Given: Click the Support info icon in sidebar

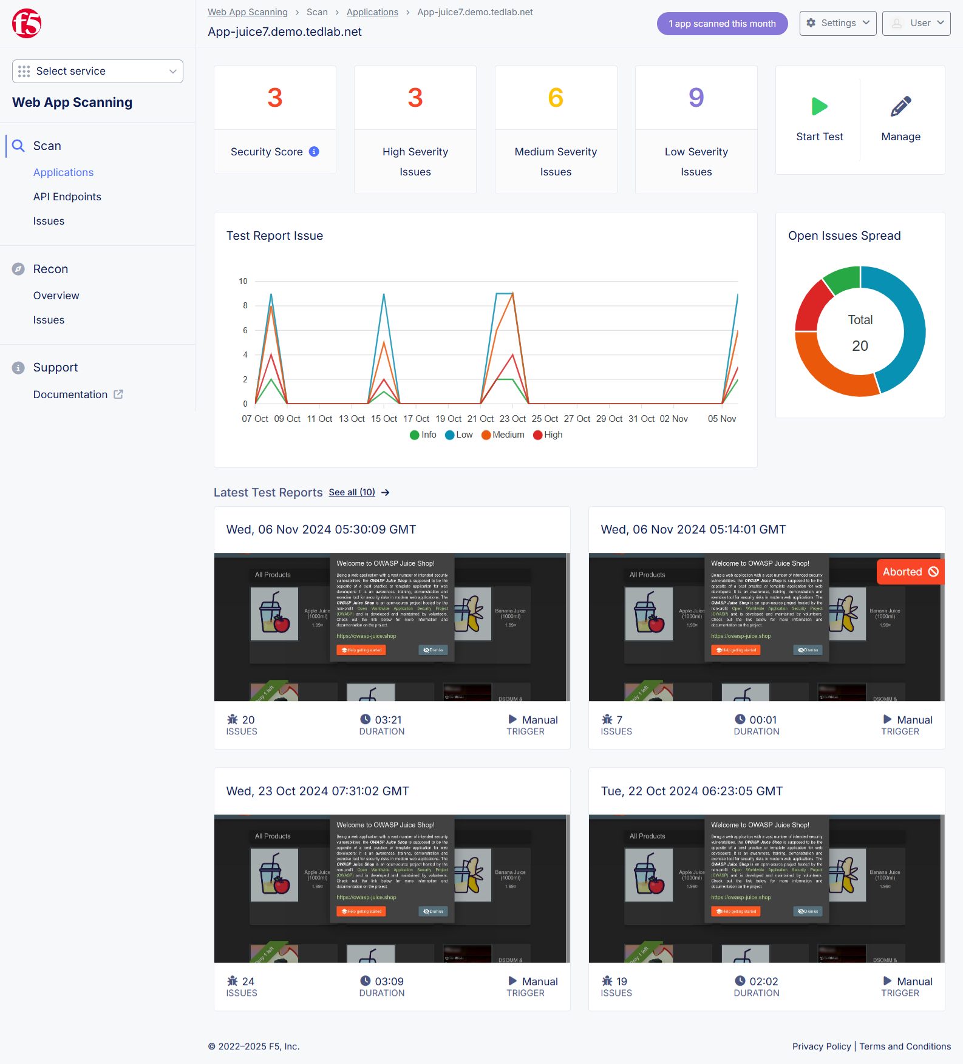Looking at the screenshot, I should pyautogui.click(x=18, y=368).
